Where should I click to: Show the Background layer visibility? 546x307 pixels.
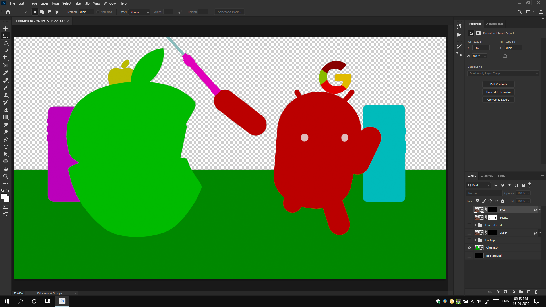(x=469, y=256)
